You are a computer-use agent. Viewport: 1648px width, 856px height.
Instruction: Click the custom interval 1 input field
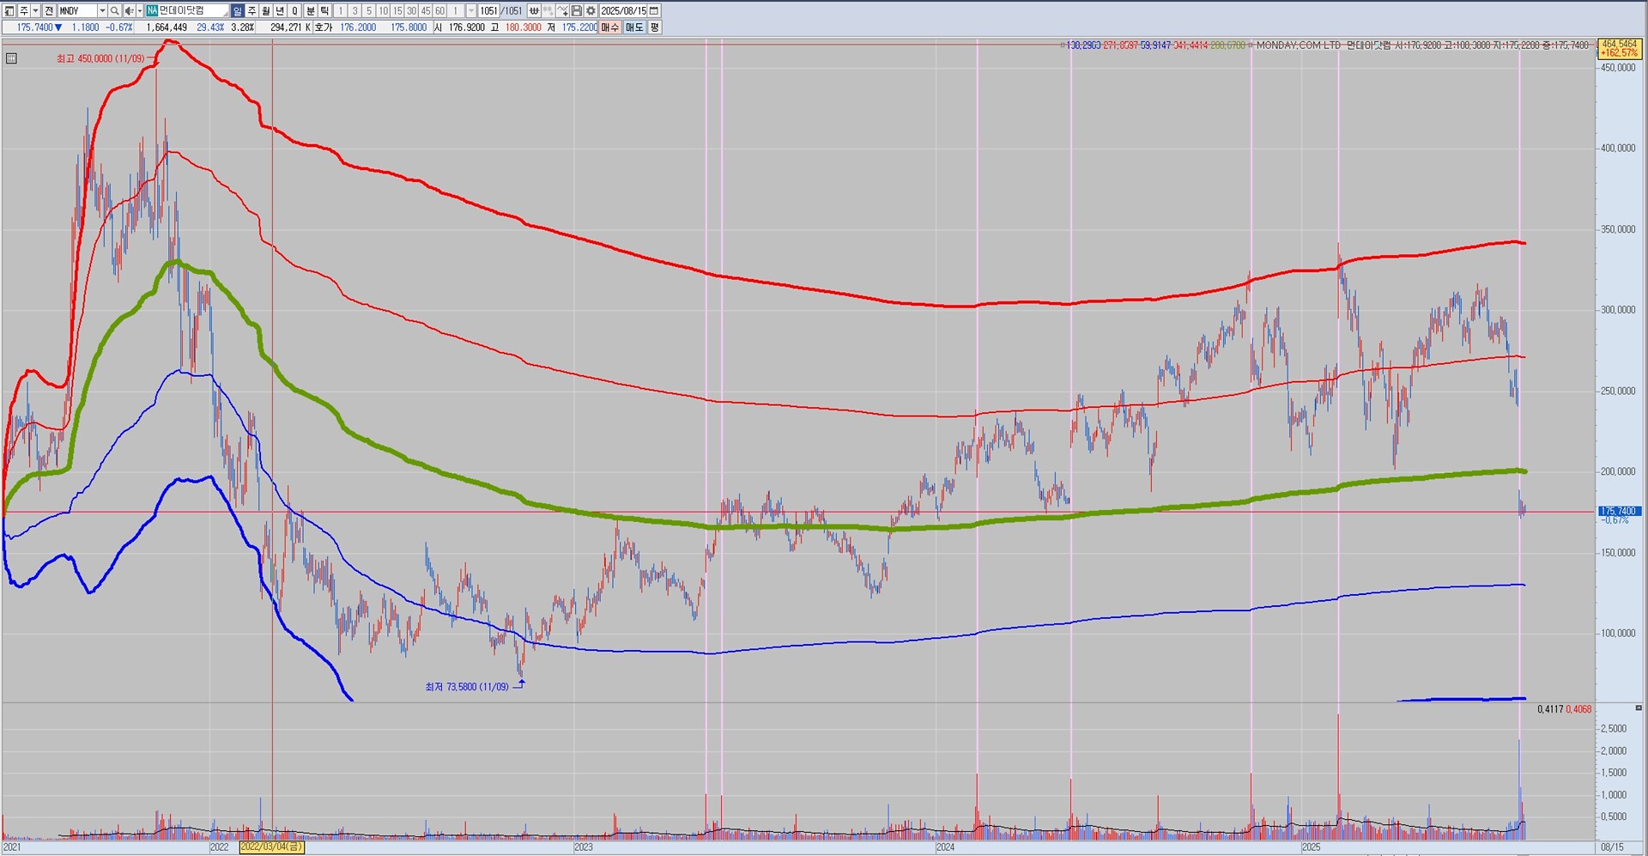pos(457,10)
